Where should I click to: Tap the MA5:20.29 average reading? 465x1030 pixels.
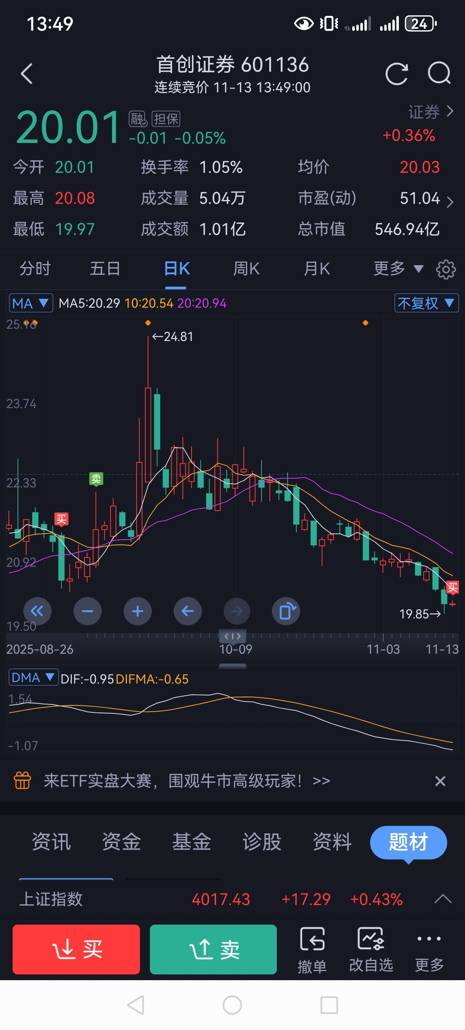tap(89, 303)
